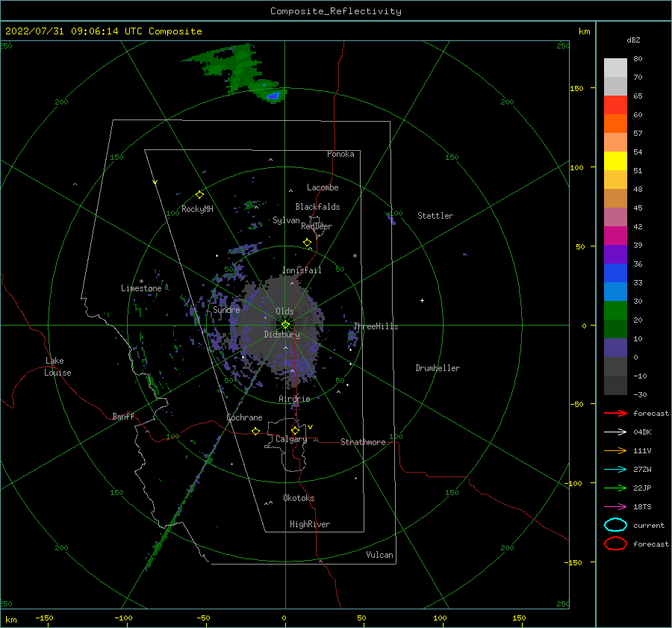Click the magenta 18TS arrow in legend

[615, 507]
